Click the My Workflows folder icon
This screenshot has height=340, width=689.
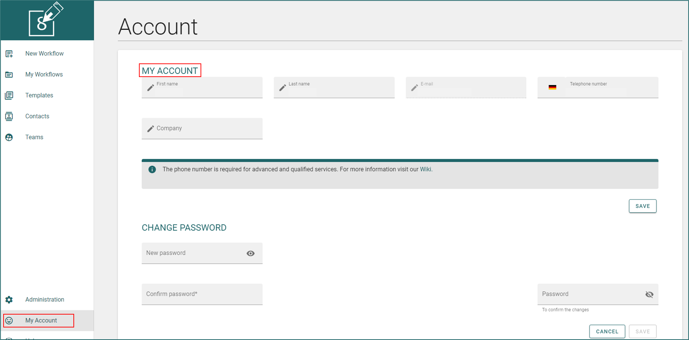(9, 75)
